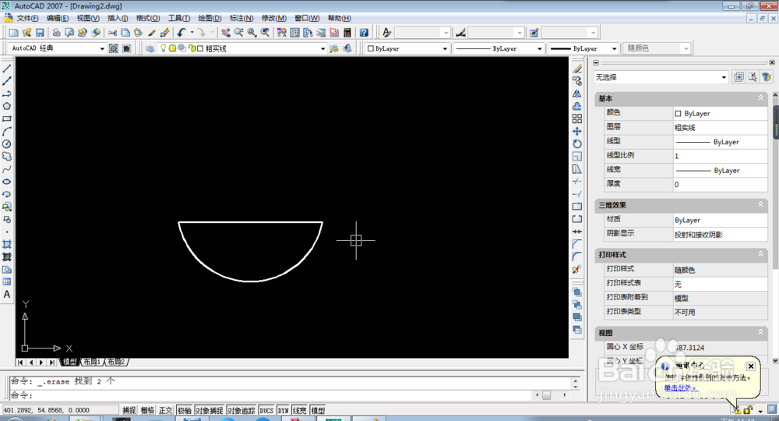Click the Undo arrow icon
The width and height of the screenshot is (779, 421).
pyautogui.click(x=182, y=33)
